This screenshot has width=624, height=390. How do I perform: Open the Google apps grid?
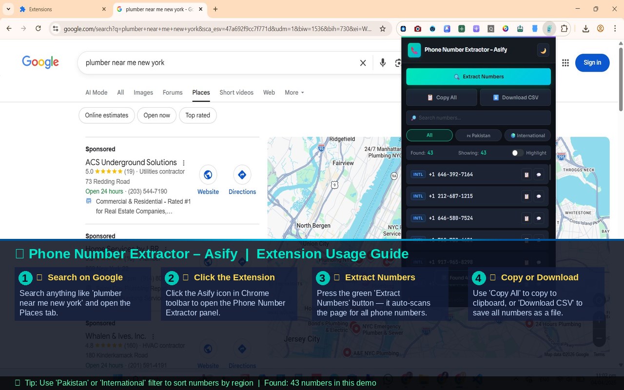coord(565,62)
